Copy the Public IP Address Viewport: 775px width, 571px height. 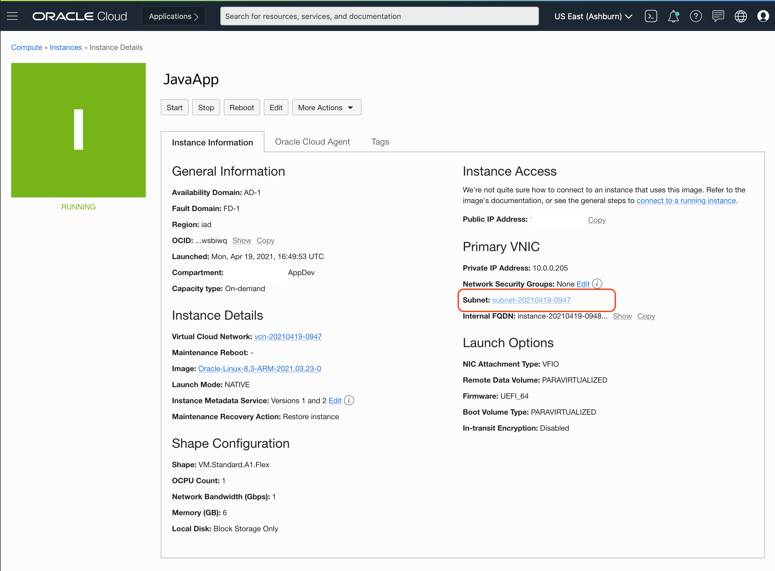coord(597,220)
